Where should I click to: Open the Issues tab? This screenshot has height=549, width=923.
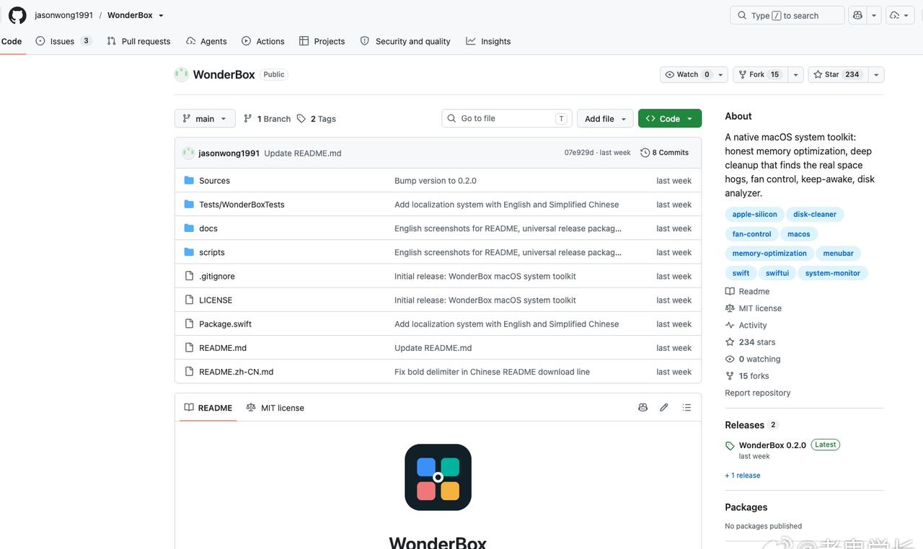tap(63, 41)
